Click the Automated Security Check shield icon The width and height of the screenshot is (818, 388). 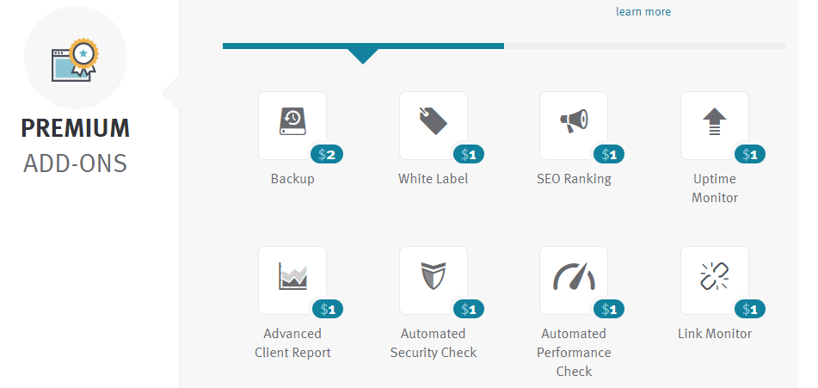click(x=433, y=278)
